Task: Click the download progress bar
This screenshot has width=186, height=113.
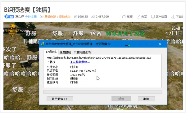Action: pos(103,92)
